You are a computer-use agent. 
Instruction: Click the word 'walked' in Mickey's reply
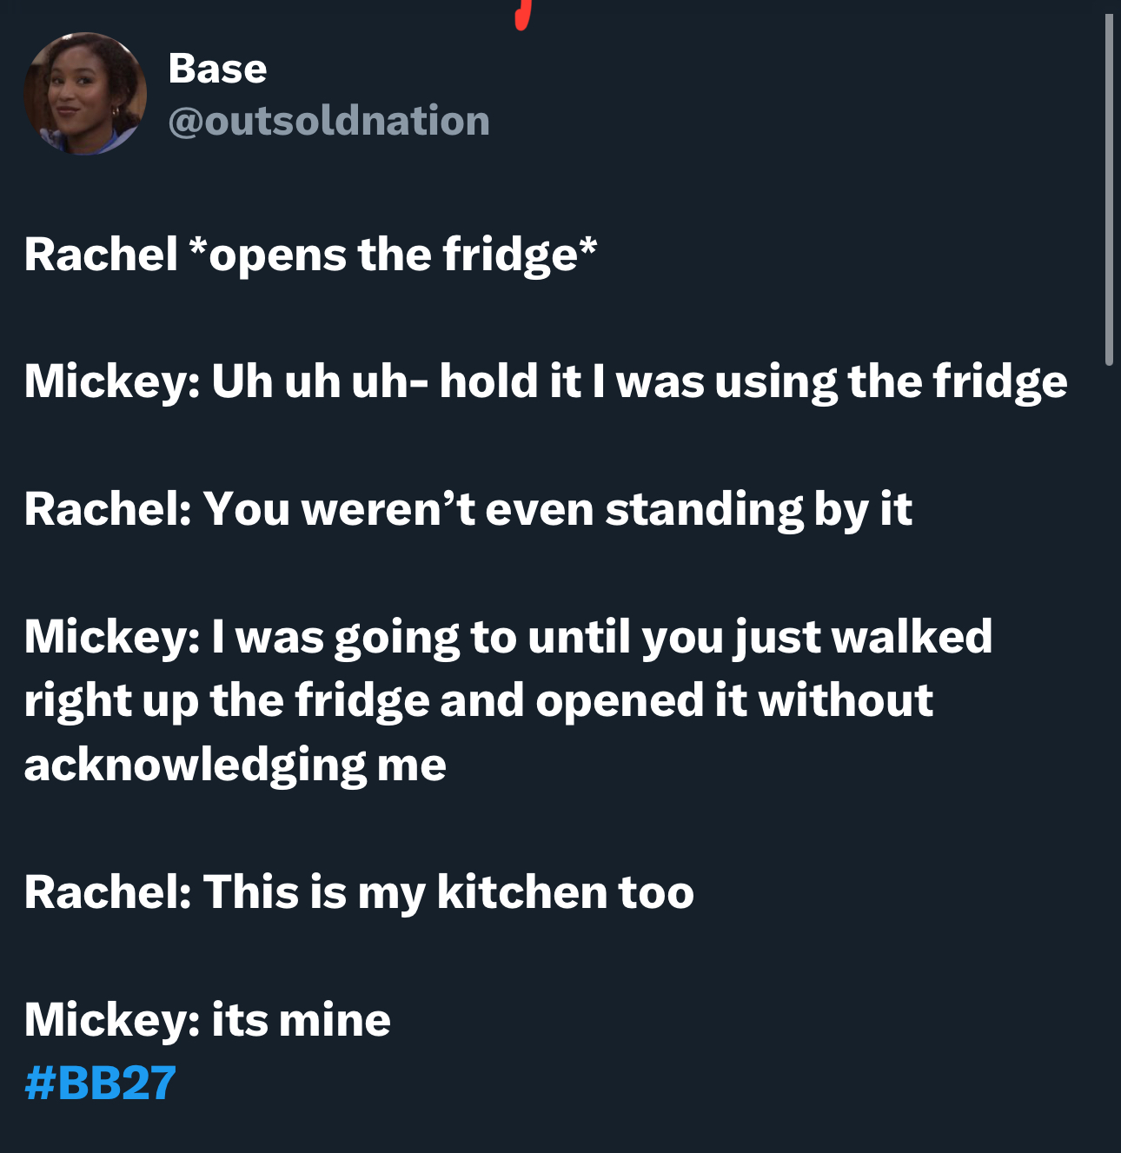(912, 636)
